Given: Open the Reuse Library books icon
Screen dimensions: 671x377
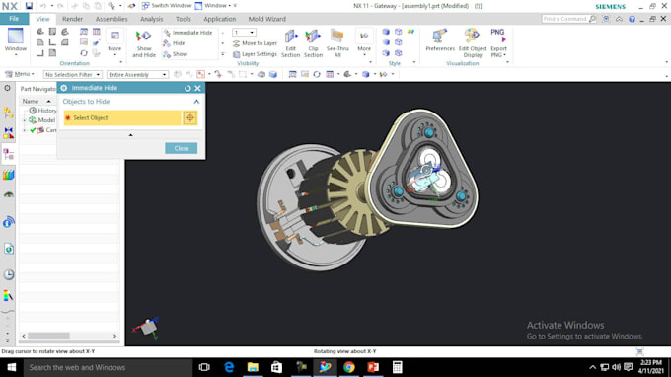Looking at the screenshot, I should pyautogui.click(x=8, y=175).
